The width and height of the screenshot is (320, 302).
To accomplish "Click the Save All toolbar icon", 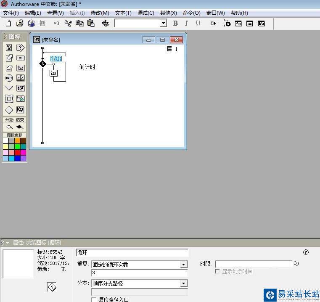I will point(31,23).
